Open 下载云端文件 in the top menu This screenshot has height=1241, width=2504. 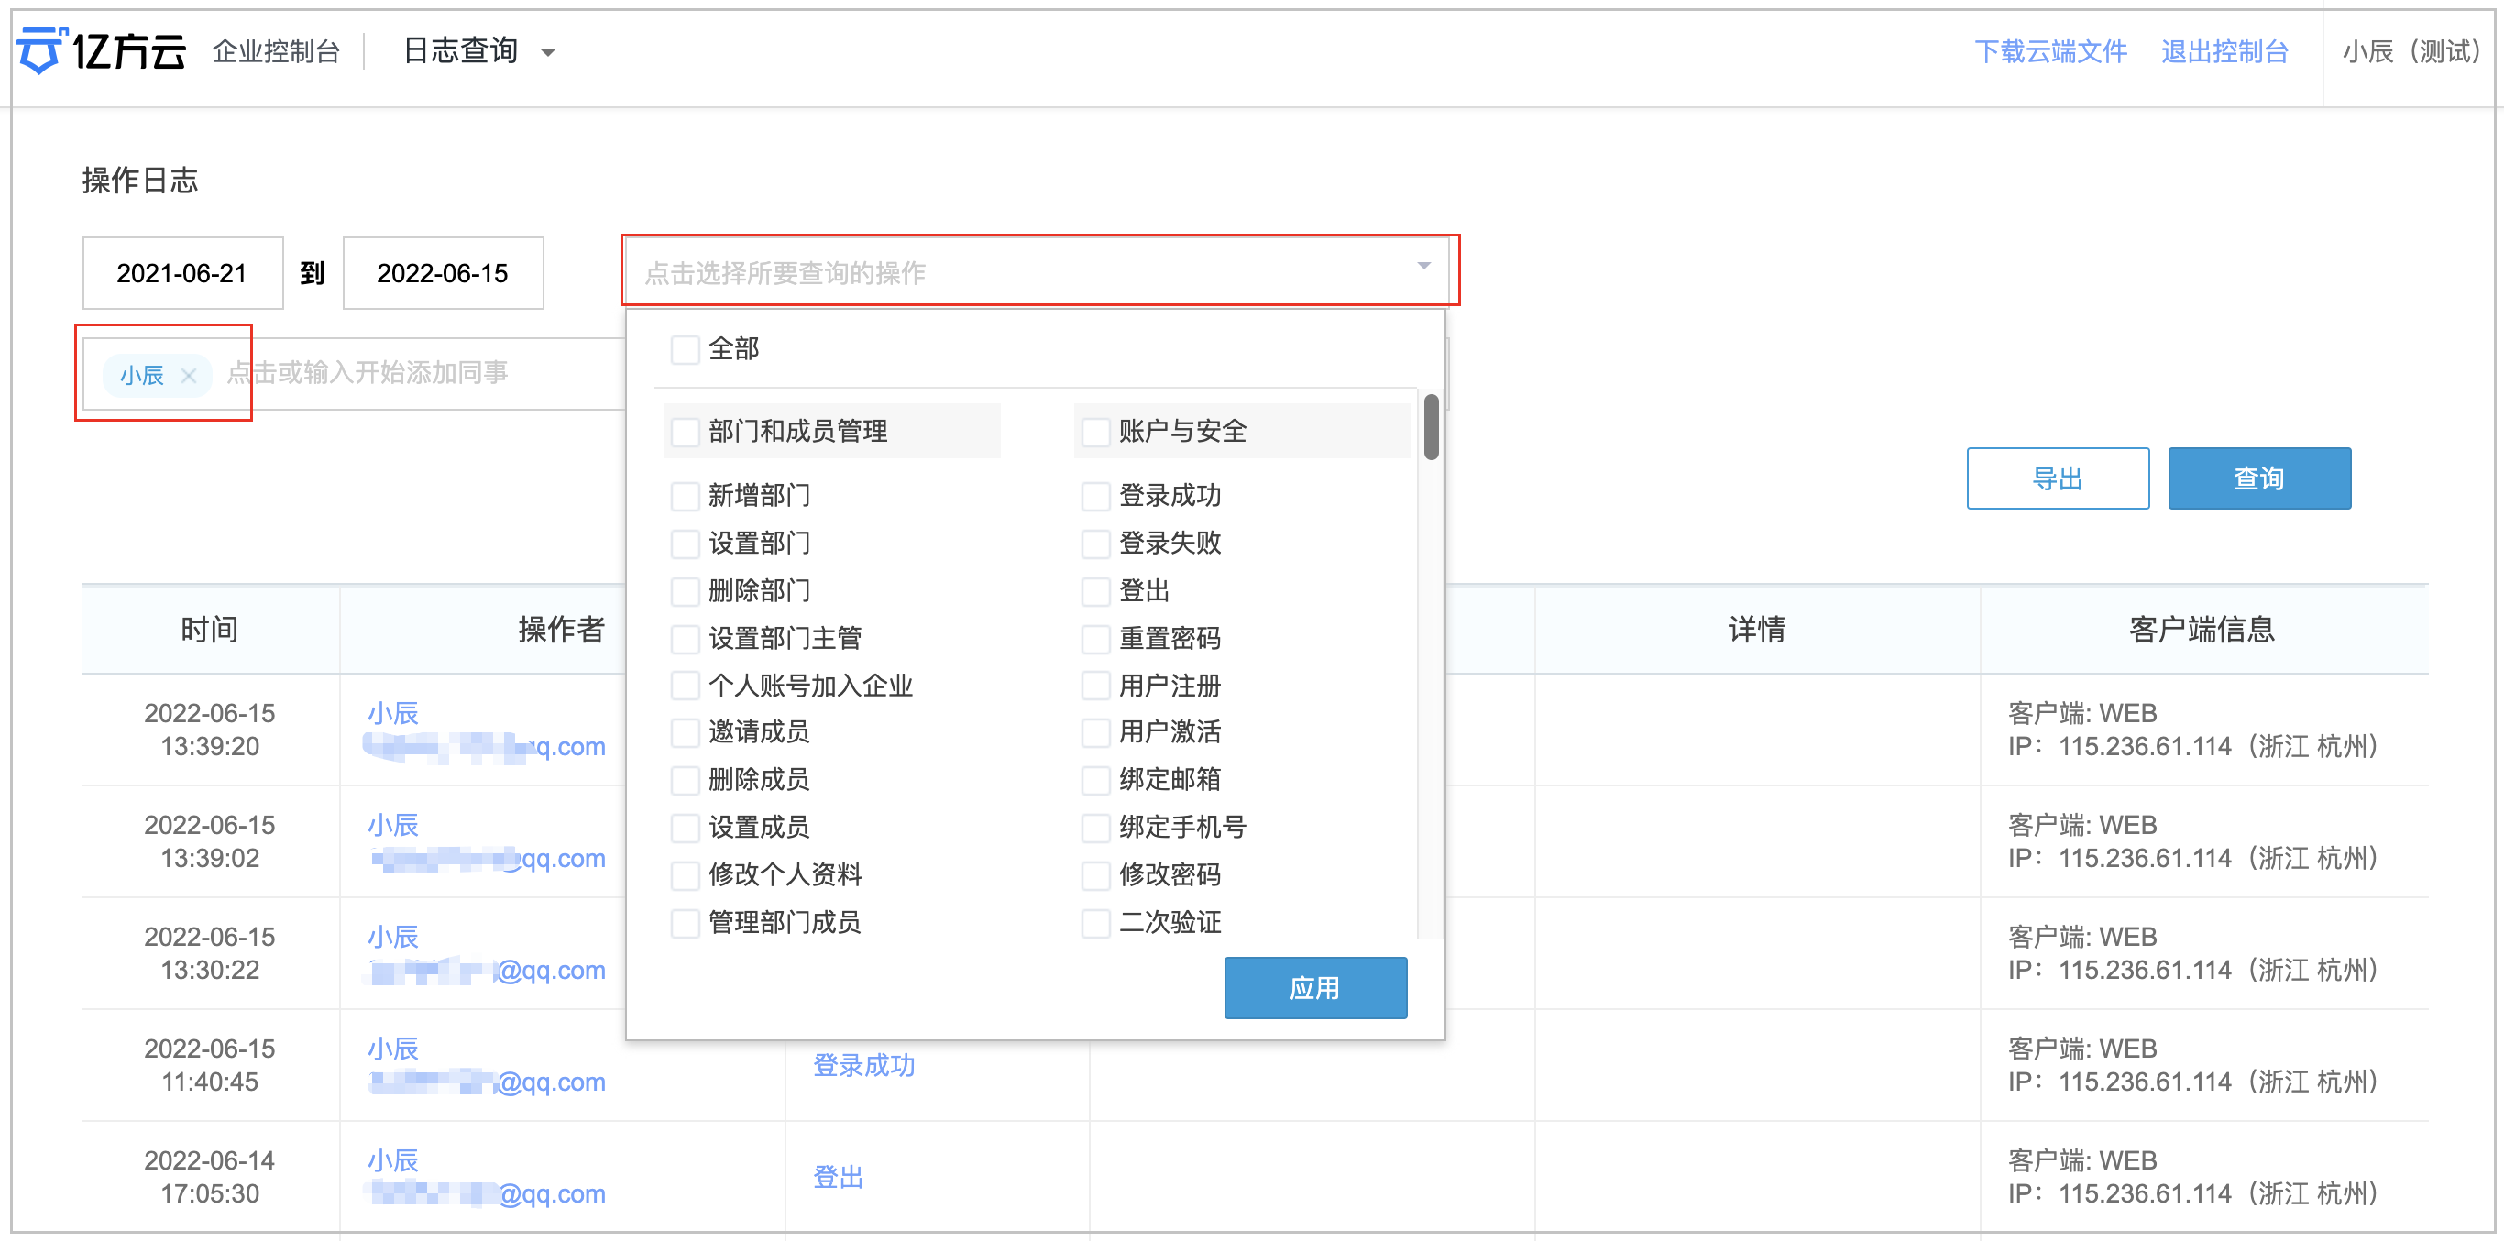[2051, 52]
